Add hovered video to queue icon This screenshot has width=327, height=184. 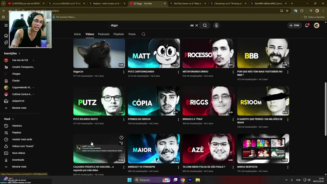click(x=121, y=143)
